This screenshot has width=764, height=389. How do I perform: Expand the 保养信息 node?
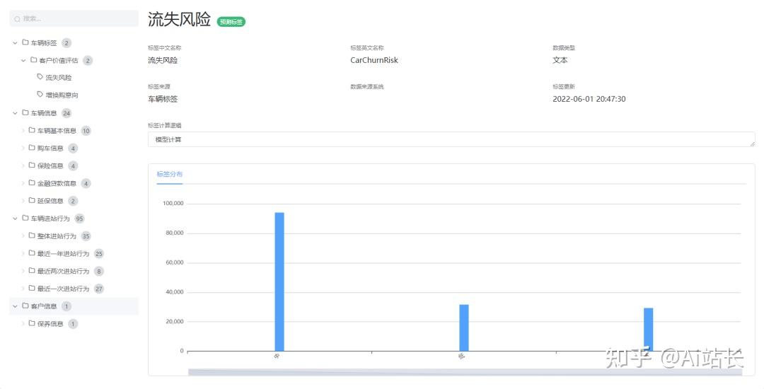coord(23,324)
